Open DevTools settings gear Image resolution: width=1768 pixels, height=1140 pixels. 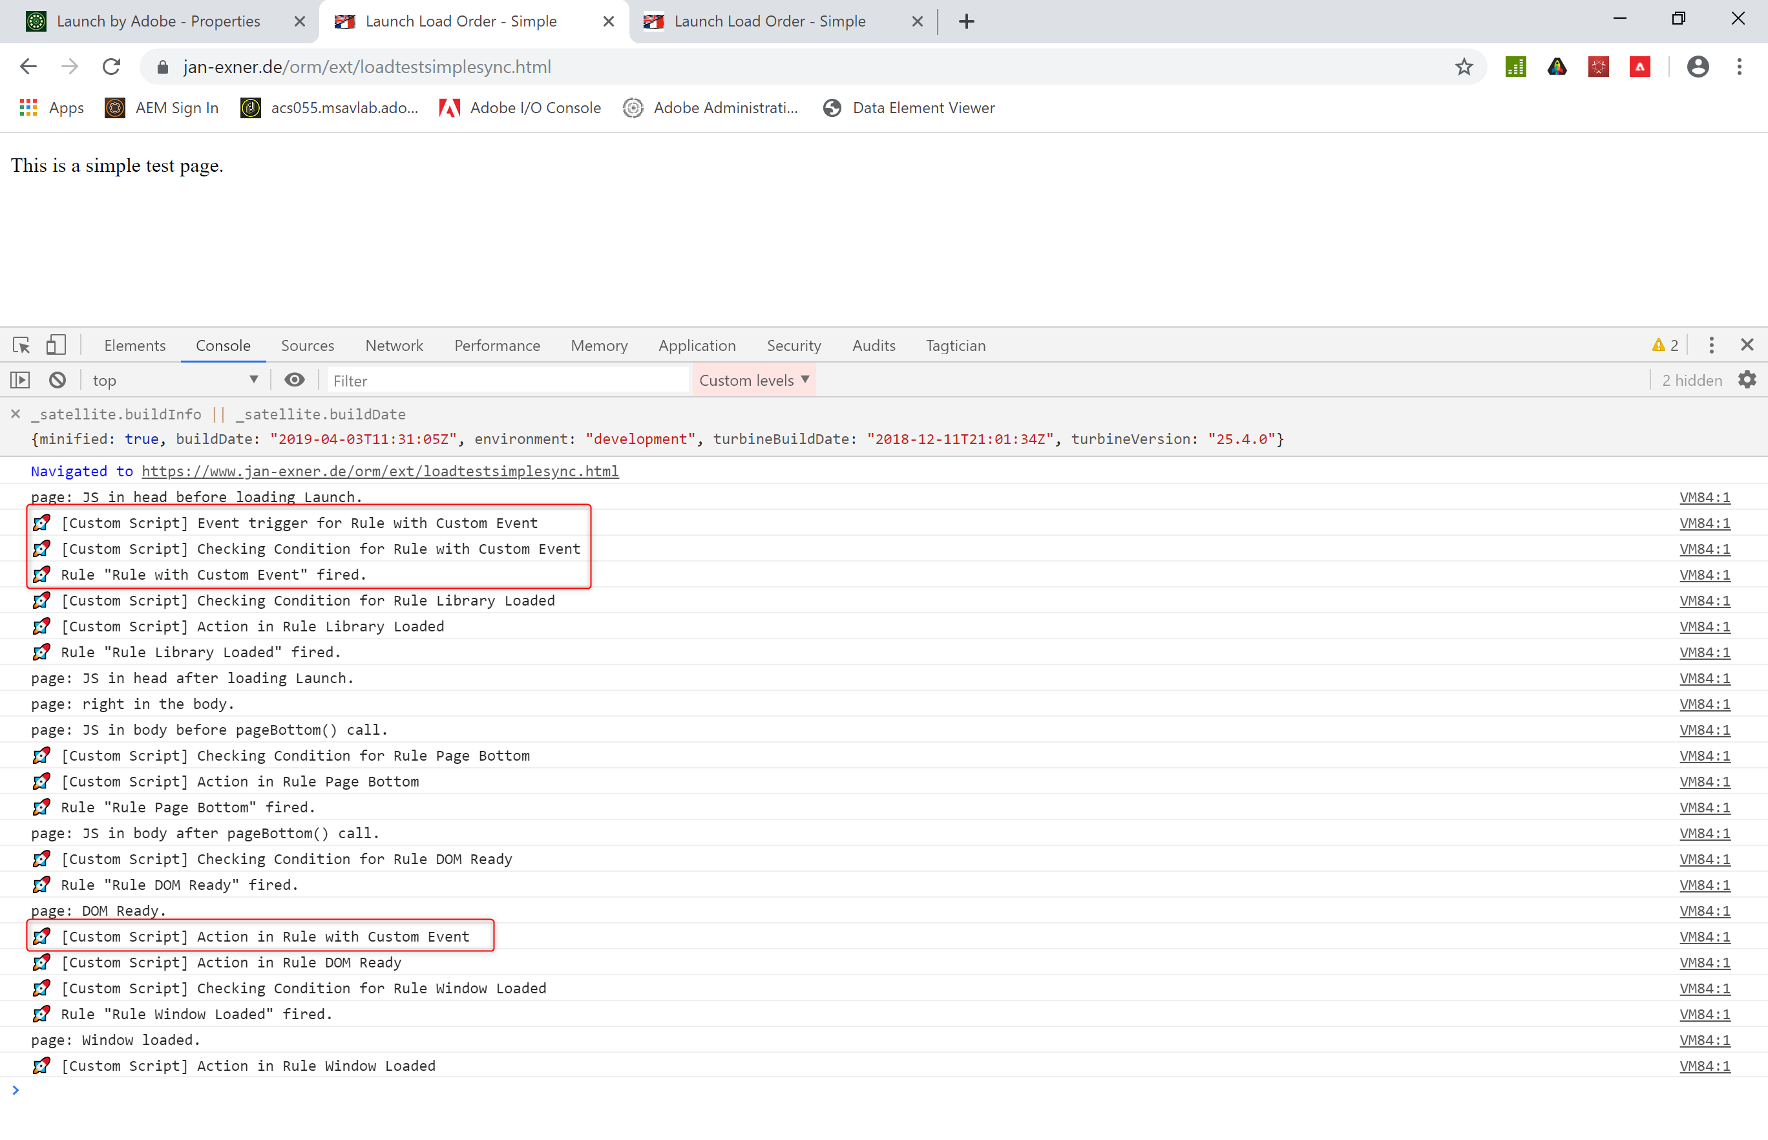pos(1748,379)
